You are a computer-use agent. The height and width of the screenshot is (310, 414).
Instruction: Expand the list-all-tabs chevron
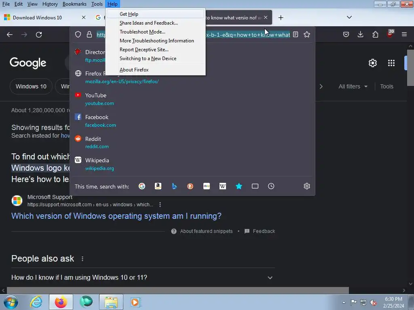(x=349, y=17)
